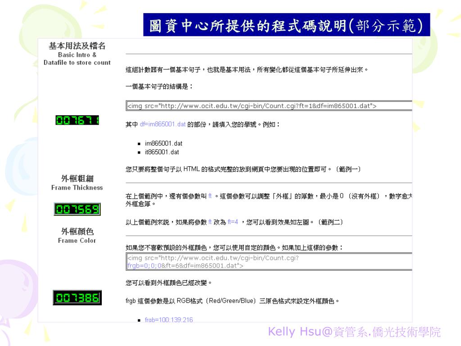The image size is (461, 346).
Task: Click the 外框顏色 heading
Action: click(x=77, y=231)
